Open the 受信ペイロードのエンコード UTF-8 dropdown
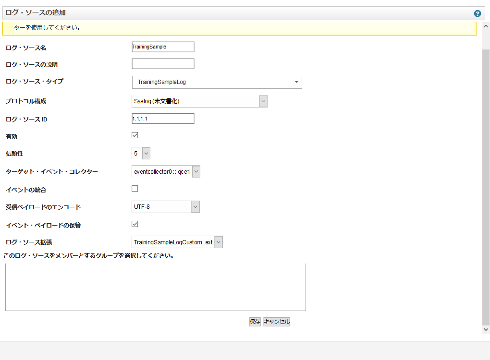This screenshot has width=490, height=360. pos(166,207)
